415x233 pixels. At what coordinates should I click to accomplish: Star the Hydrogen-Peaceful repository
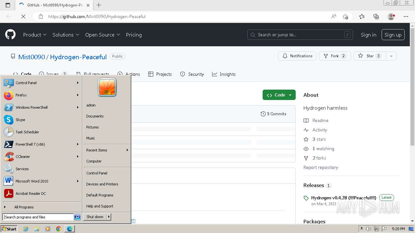[x=370, y=56]
